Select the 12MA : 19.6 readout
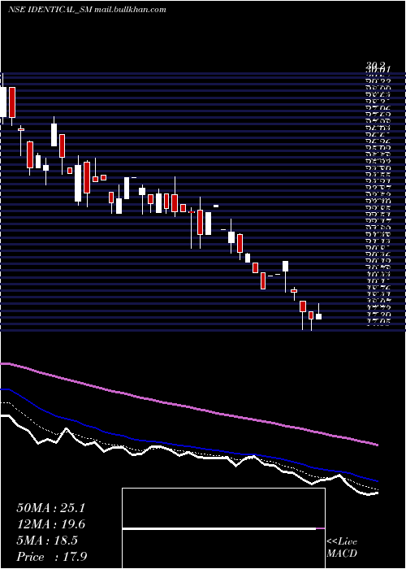Viewport: 406px width, 569px height. coord(50,524)
